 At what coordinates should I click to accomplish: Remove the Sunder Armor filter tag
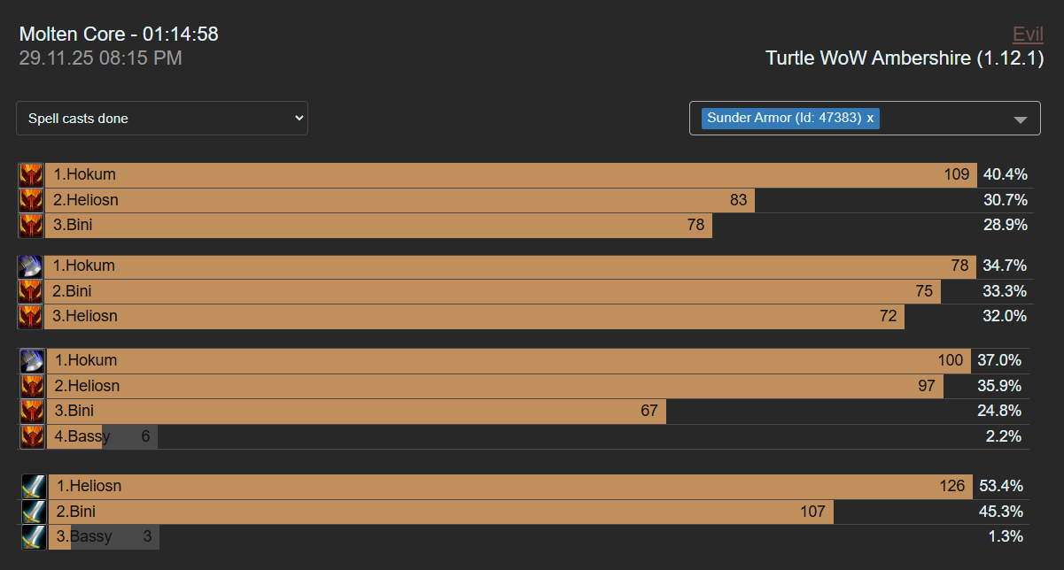point(870,118)
